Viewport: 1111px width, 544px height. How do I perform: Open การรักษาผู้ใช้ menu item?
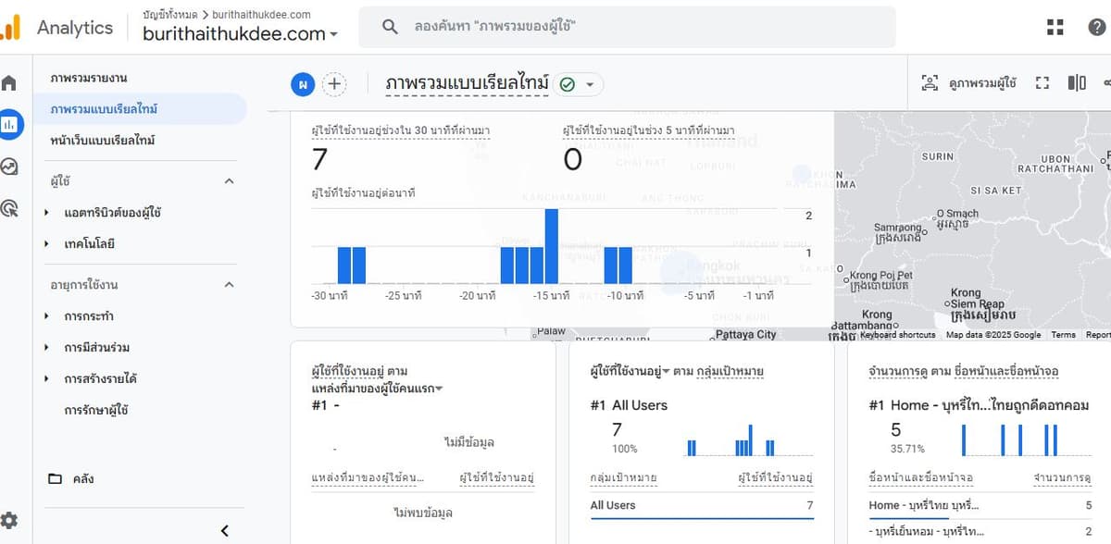[x=96, y=410]
